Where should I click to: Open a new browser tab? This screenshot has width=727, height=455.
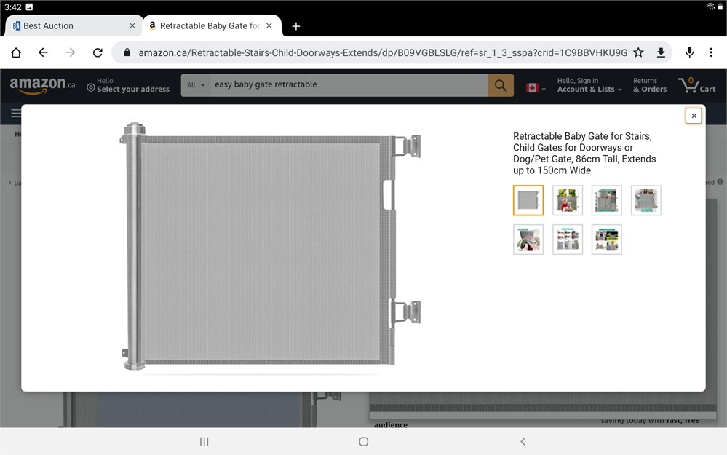tap(295, 26)
